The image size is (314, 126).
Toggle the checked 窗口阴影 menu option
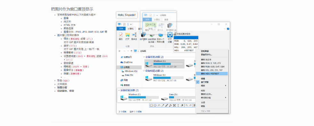pos(212,82)
